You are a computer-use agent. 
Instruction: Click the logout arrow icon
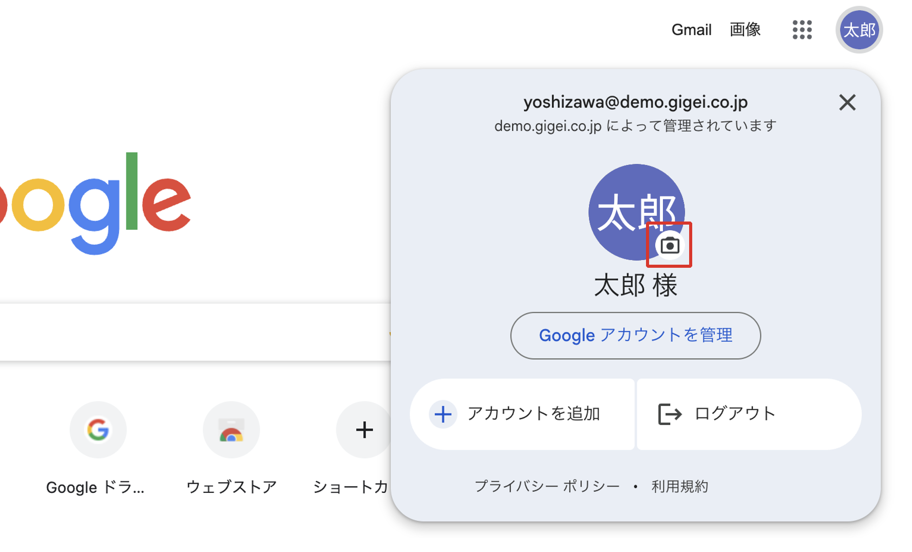[x=670, y=414]
